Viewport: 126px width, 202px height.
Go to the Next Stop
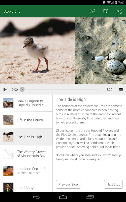click(113, 184)
